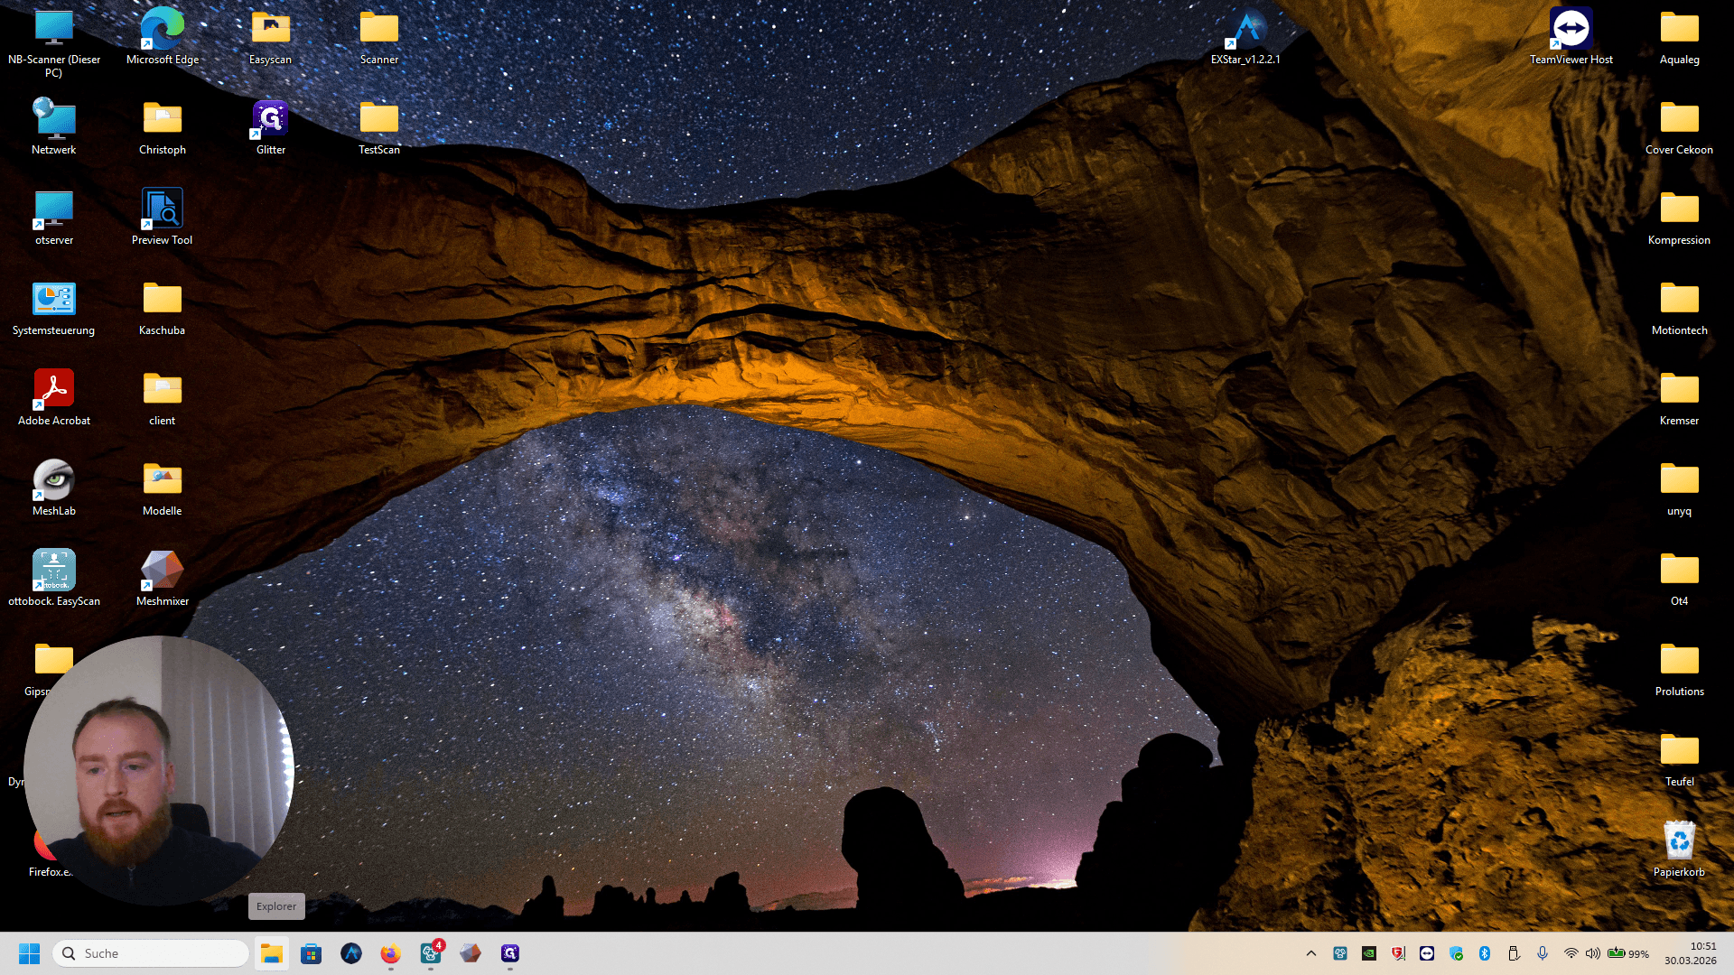Select the Cover Cekoon folder
Screen dimensions: 1734x975
click(1680, 127)
